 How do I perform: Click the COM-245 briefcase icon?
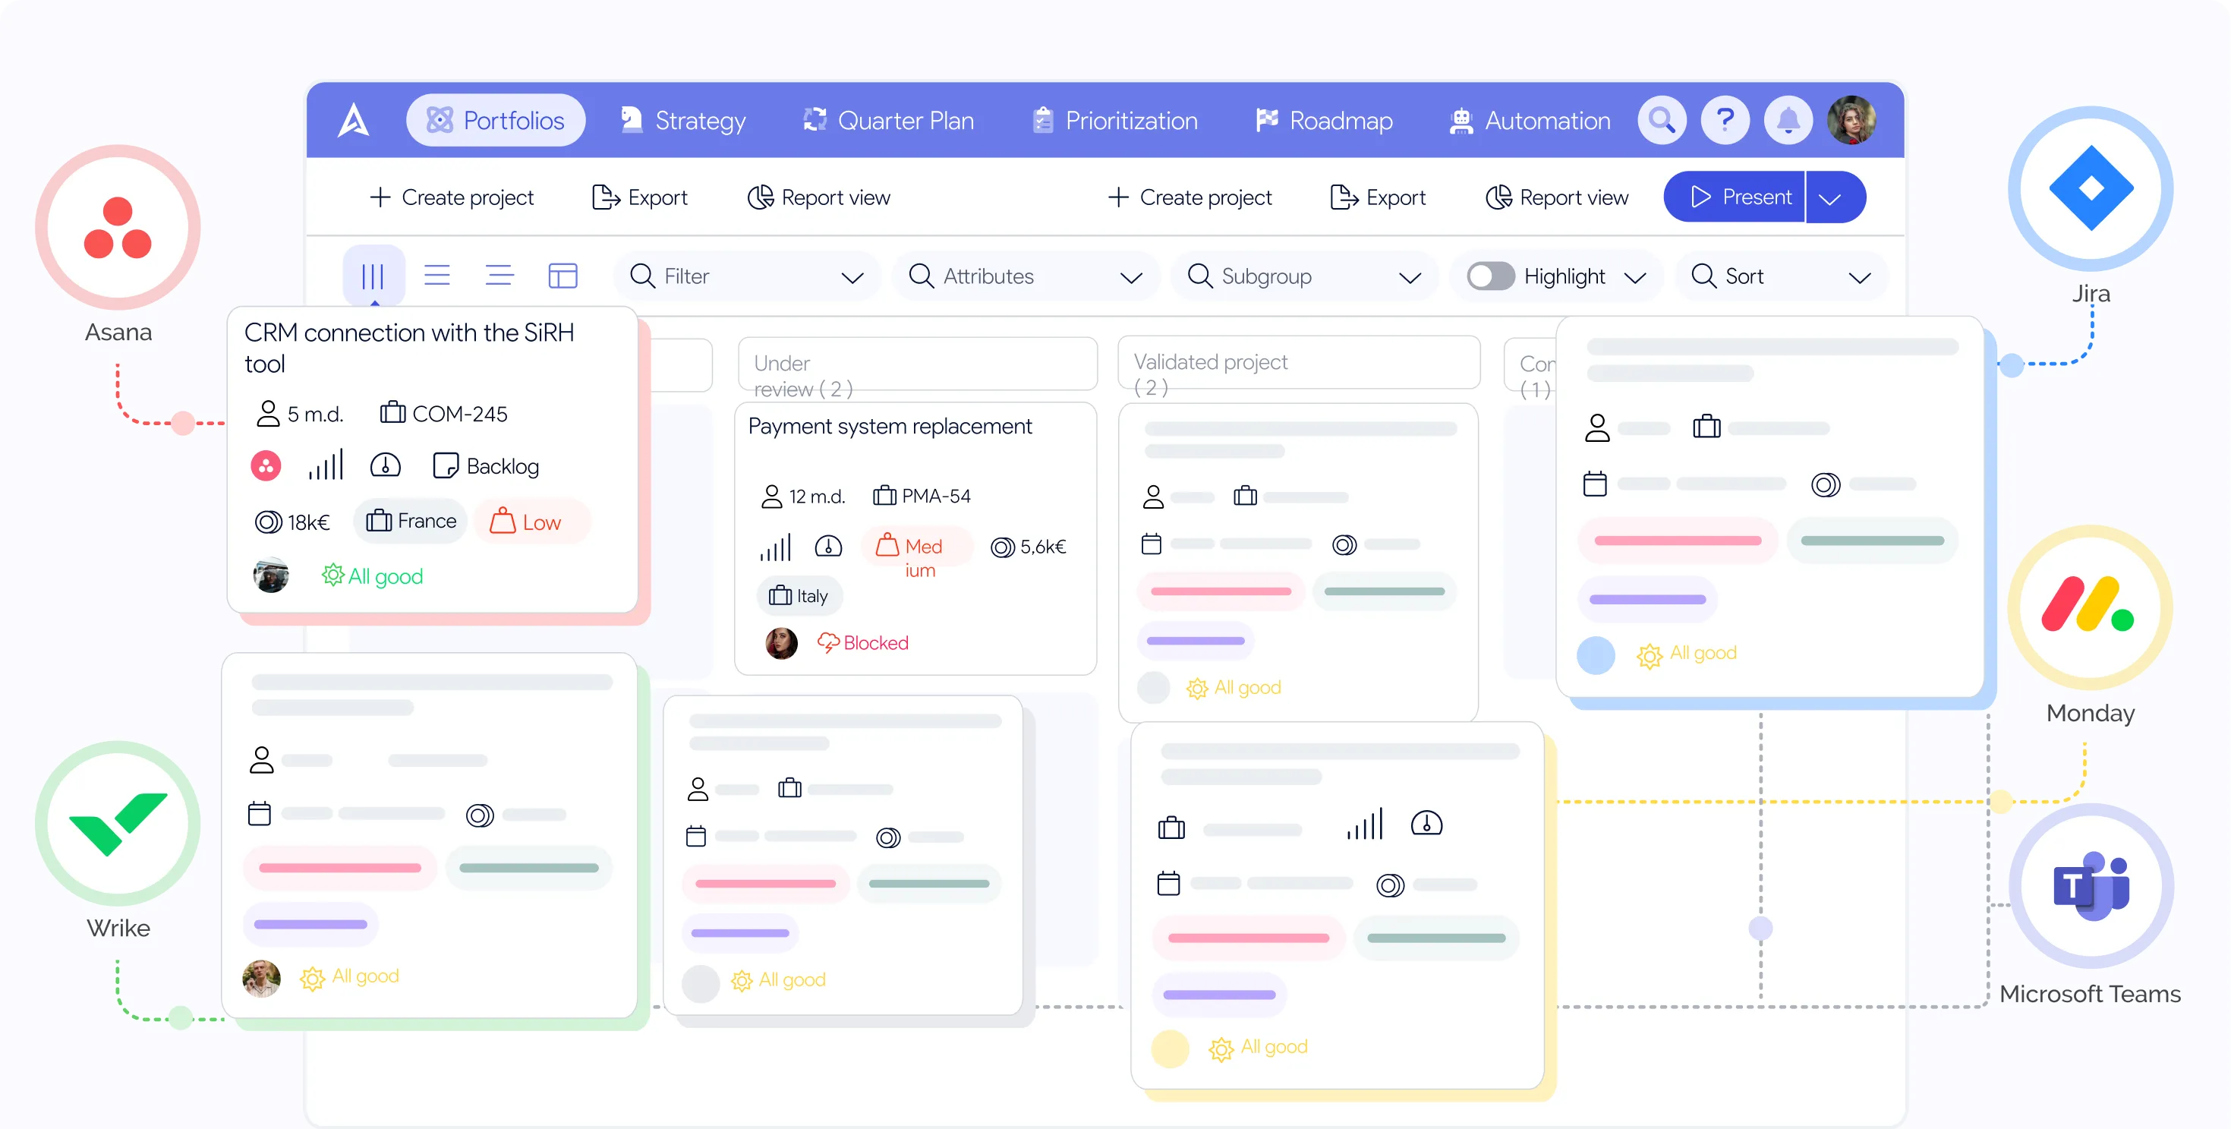[x=392, y=412]
